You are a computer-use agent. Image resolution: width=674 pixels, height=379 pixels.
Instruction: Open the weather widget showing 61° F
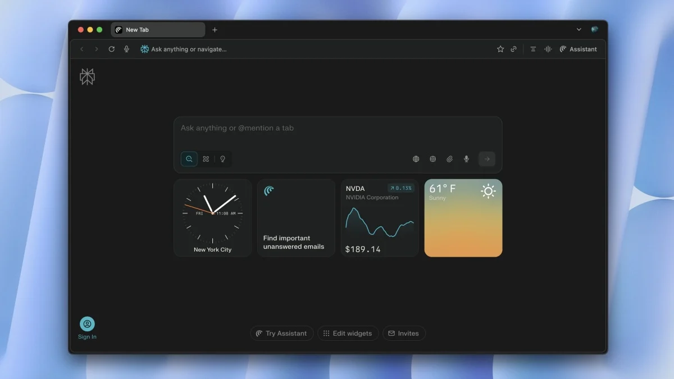point(463,218)
